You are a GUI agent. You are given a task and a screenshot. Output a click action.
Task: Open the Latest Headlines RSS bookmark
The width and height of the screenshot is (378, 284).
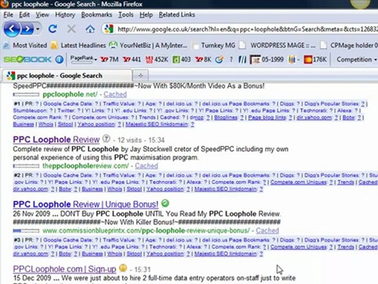78,45
